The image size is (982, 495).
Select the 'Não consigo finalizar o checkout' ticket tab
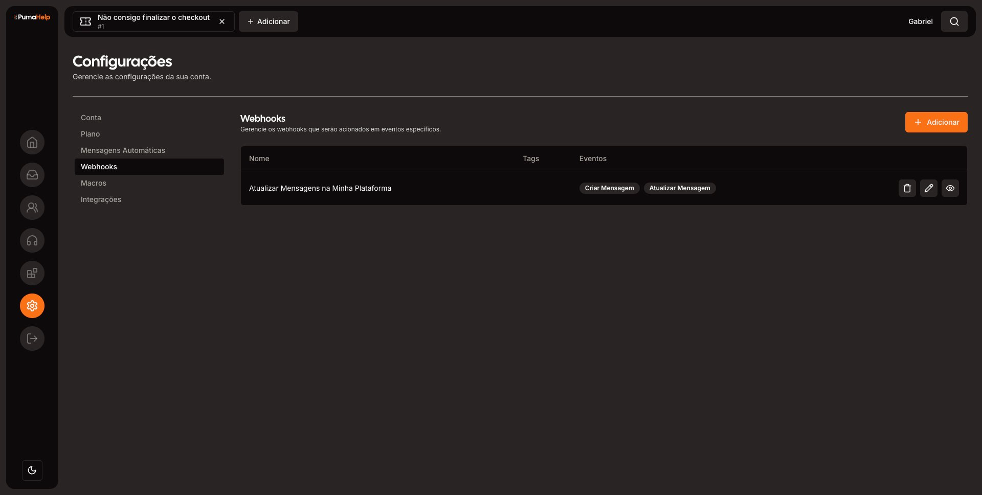coord(153,21)
